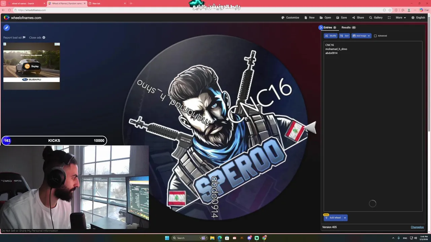
Task: Show hidden system tray icons
Action: tap(393, 238)
